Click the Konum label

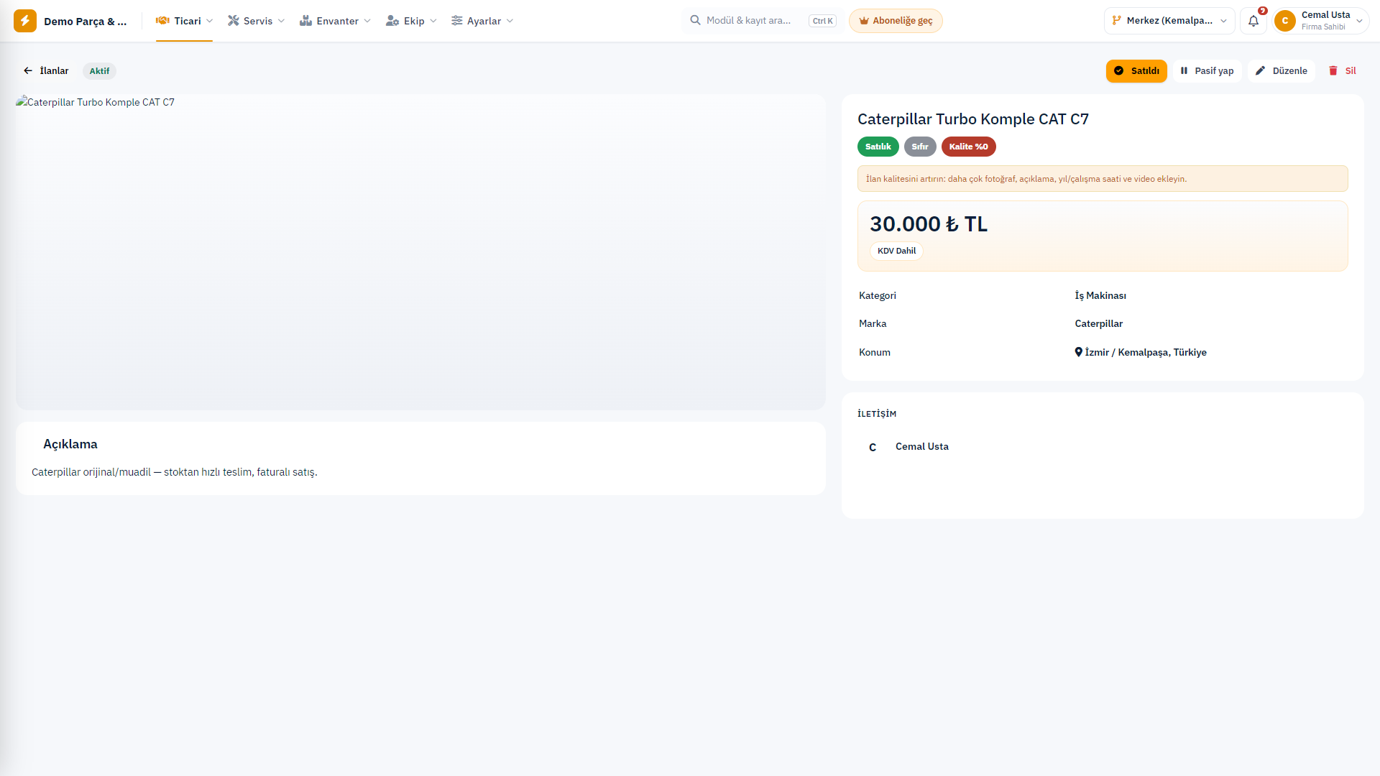point(875,352)
